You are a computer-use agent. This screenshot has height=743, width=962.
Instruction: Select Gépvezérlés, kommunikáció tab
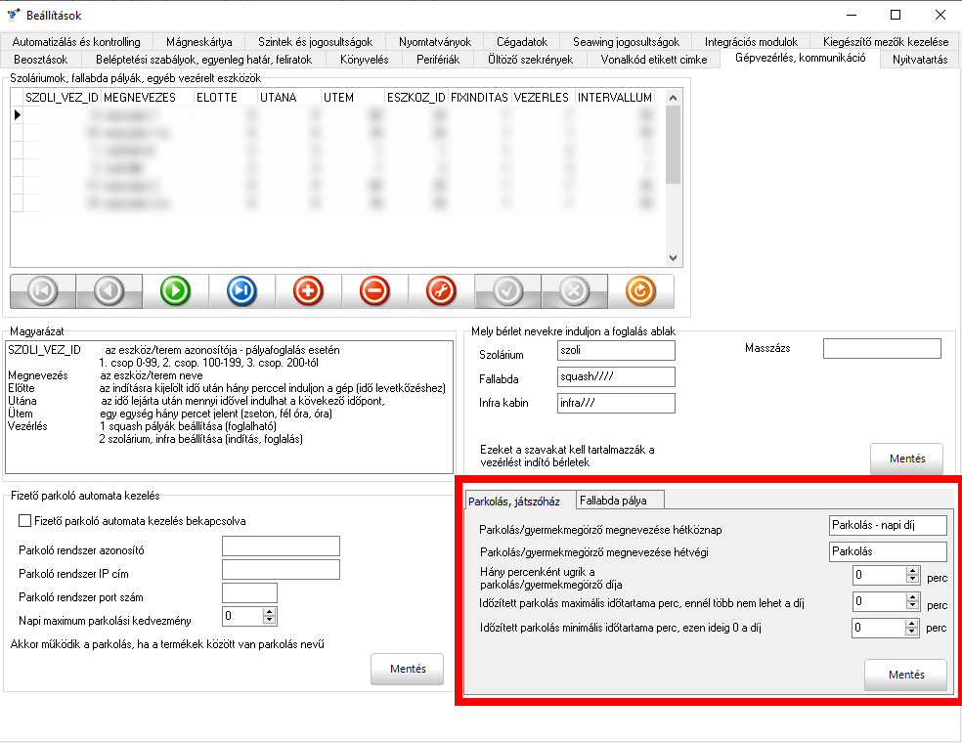800,58
